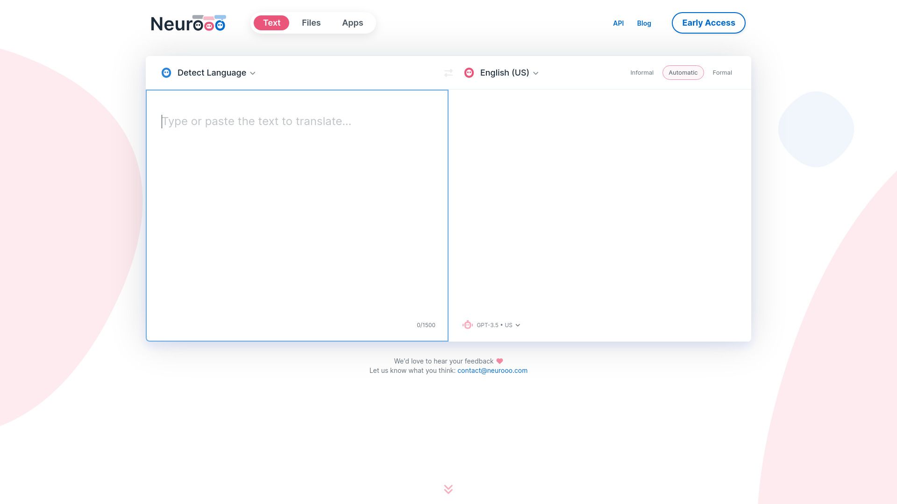Select the Automatic tone option

coord(683,73)
